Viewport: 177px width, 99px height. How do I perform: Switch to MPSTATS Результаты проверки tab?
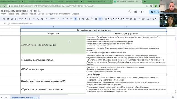tap(69, 2)
